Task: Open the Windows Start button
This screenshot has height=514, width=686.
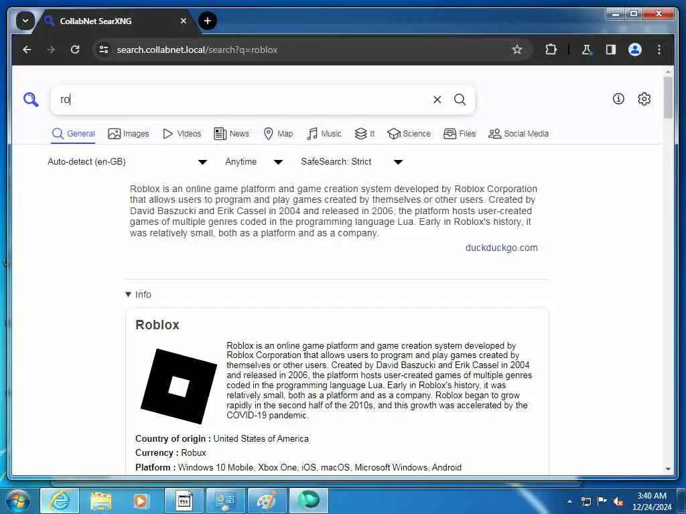Action: point(17,501)
